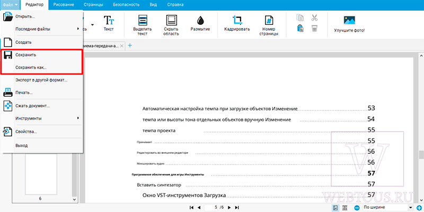Toggle single-page view mode in status bar

coord(335,208)
